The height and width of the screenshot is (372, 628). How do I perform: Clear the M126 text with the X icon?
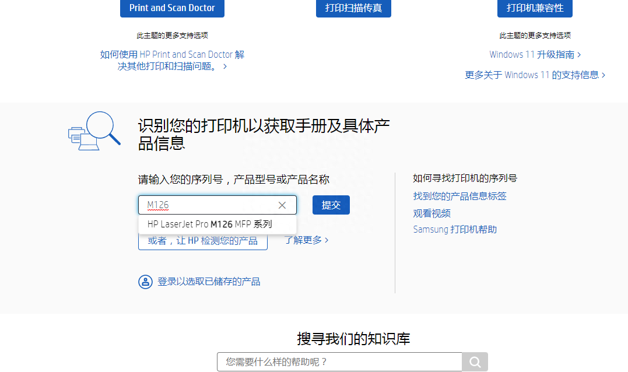[282, 205]
